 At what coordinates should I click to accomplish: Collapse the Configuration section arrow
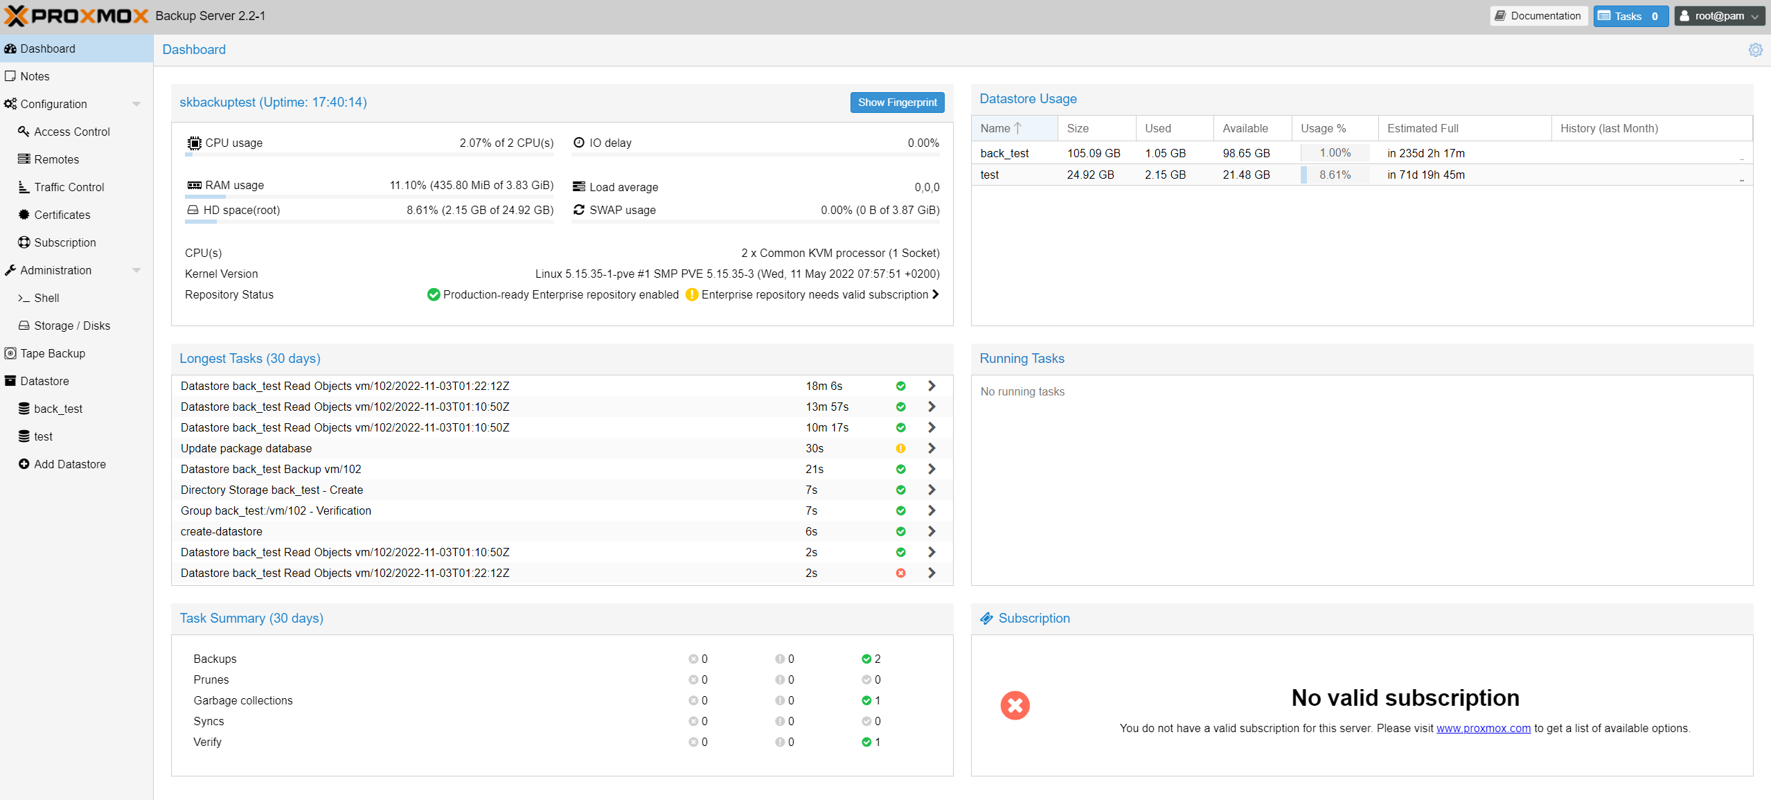(x=136, y=104)
